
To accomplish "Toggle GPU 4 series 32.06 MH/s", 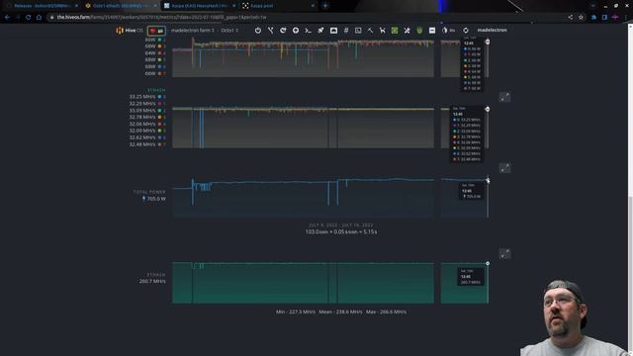I will 147,124.
